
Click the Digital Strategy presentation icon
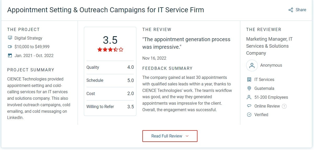tap(10, 38)
